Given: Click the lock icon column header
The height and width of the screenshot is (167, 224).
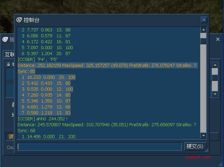Looking at the screenshot, I should tap(8, 64).
